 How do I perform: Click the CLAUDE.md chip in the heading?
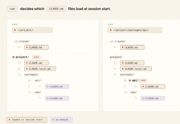tap(56, 9)
